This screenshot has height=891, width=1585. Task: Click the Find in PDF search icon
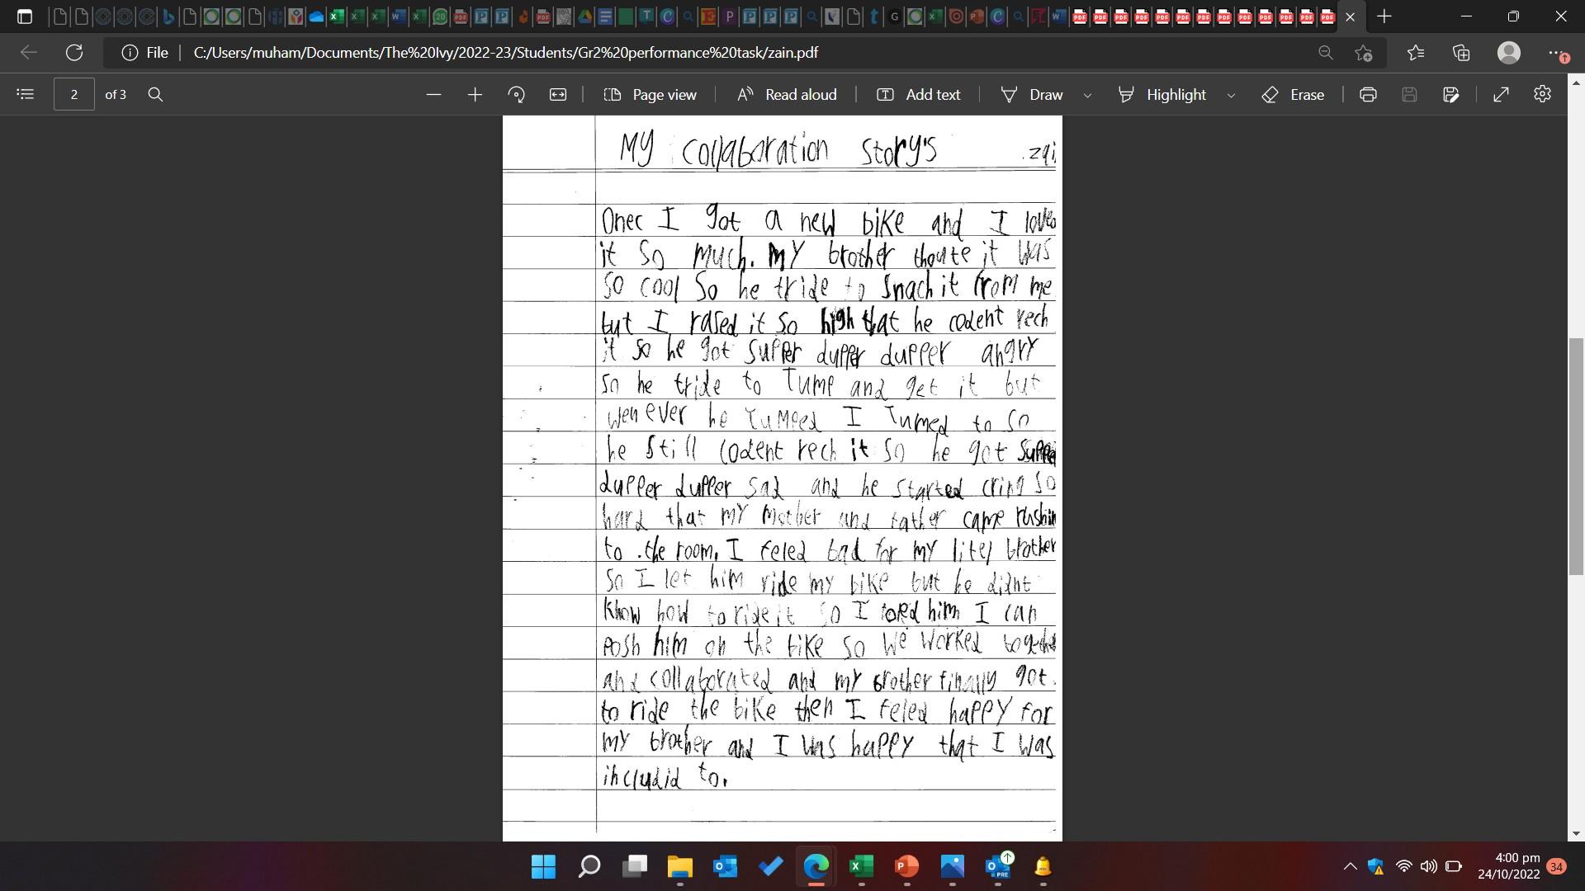[x=155, y=94]
